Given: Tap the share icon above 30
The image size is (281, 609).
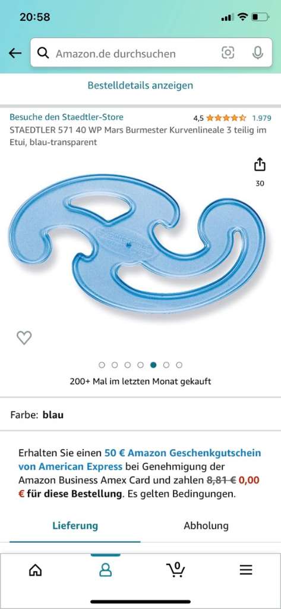Looking at the screenshot, I should click(x=260, y=164).
